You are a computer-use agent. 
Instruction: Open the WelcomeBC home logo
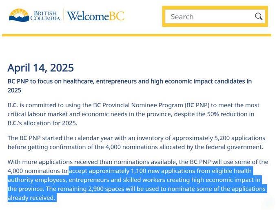coord(95,16)
